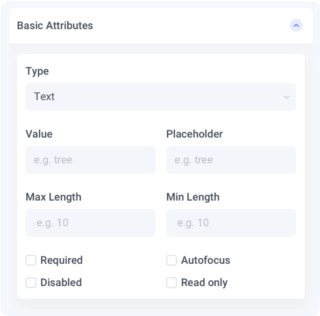320x316 pixels.
Task: Click the Placeholder field label
Action: 194,134
